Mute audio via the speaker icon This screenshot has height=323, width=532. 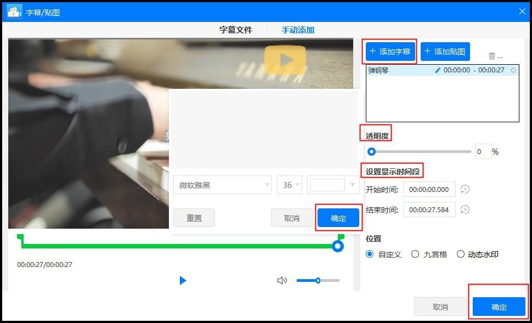pos(282,281)
